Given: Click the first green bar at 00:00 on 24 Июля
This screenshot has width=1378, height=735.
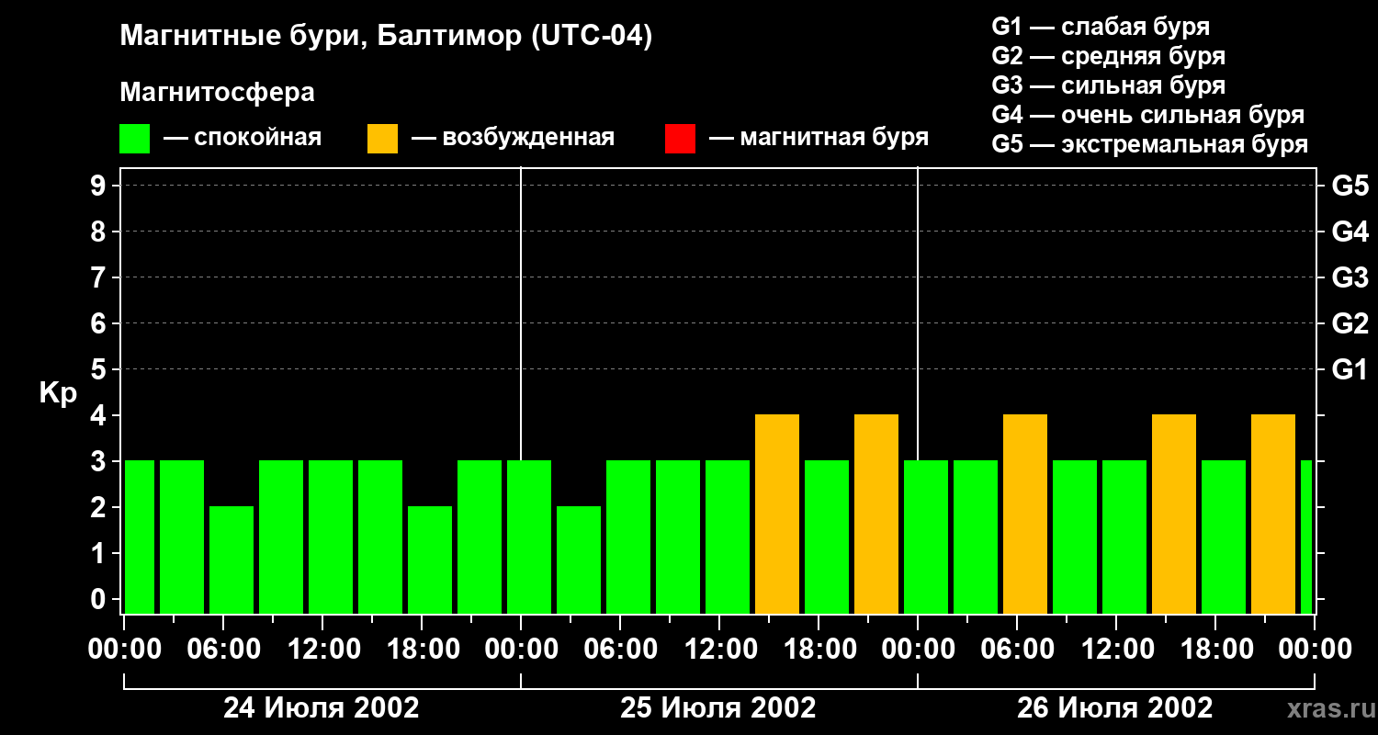Looking at the screenshot, I should pyautogui.click(x=140, y=537).
